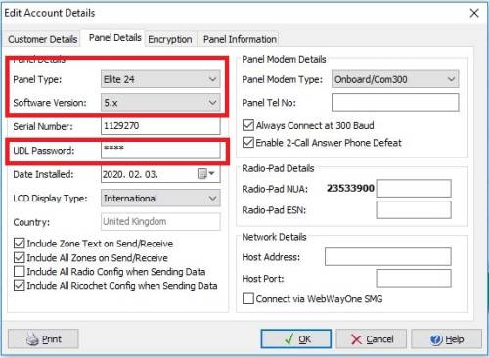Enable Include All Radio Config when Sending
Image resolution: width=489 pixels, height=358 pixels.
pos(20,271)
